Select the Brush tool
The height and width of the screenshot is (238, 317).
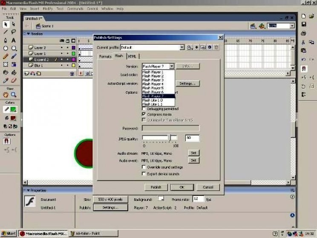point(14,56)
